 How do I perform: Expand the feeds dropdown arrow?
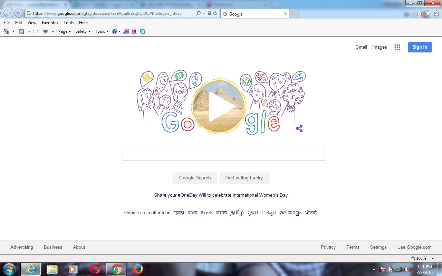pos(29,31)
